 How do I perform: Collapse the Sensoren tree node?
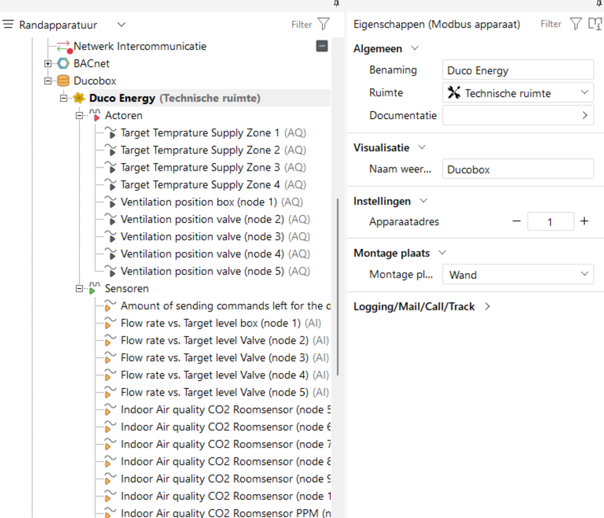click(x=79, y=289)
